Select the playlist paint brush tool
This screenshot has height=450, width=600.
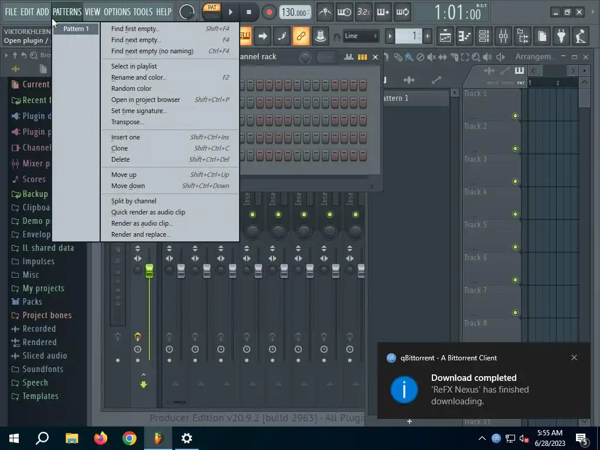click(409, 57)
